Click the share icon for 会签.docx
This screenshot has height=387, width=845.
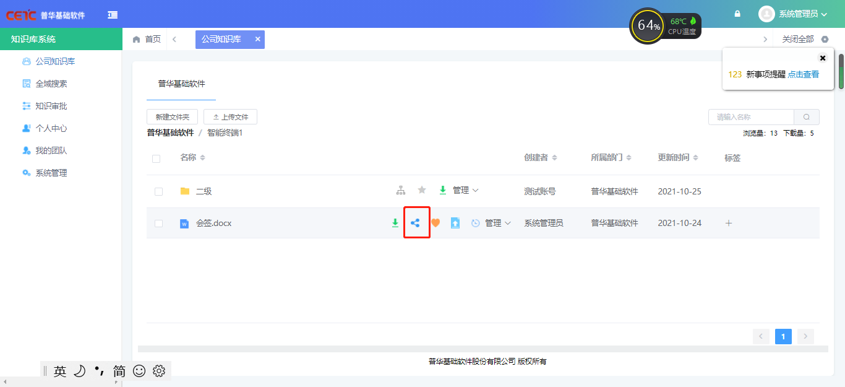click(x=415, y=223)
